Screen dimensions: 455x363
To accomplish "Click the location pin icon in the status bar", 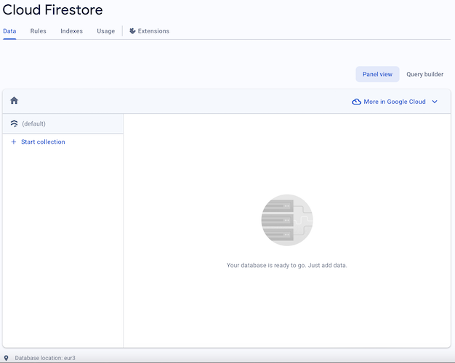I will pyautogui.click(x=6, y=358).
